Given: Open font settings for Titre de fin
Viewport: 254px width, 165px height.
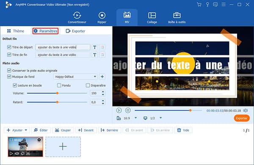Looking at the screenshot, I should coord(94,55).
